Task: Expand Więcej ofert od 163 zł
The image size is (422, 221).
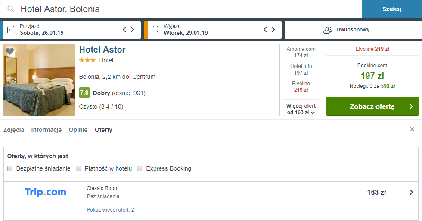Action: pos(301,109)
